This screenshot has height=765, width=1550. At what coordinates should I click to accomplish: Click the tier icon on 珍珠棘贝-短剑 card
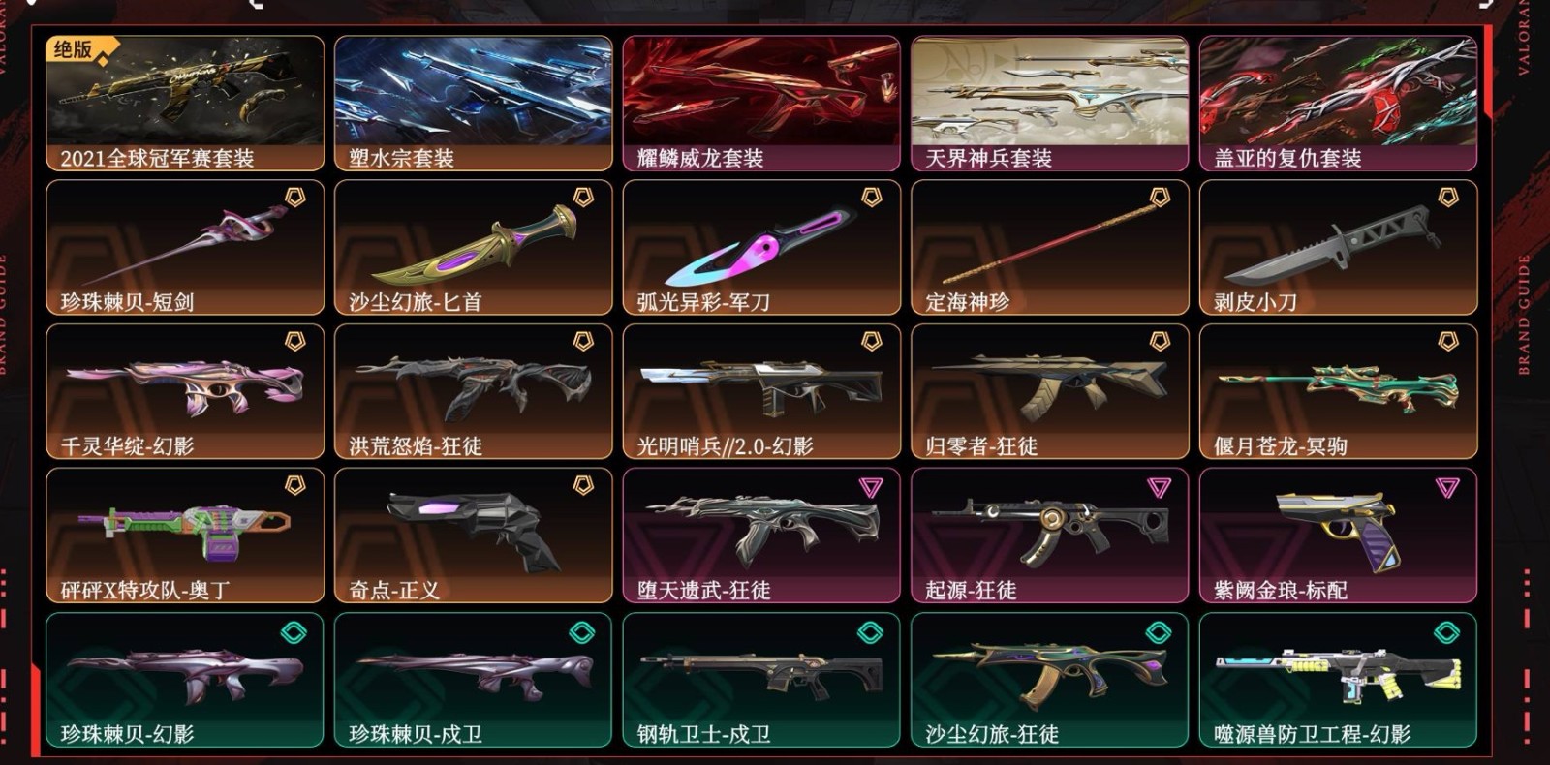click(294, 198)
